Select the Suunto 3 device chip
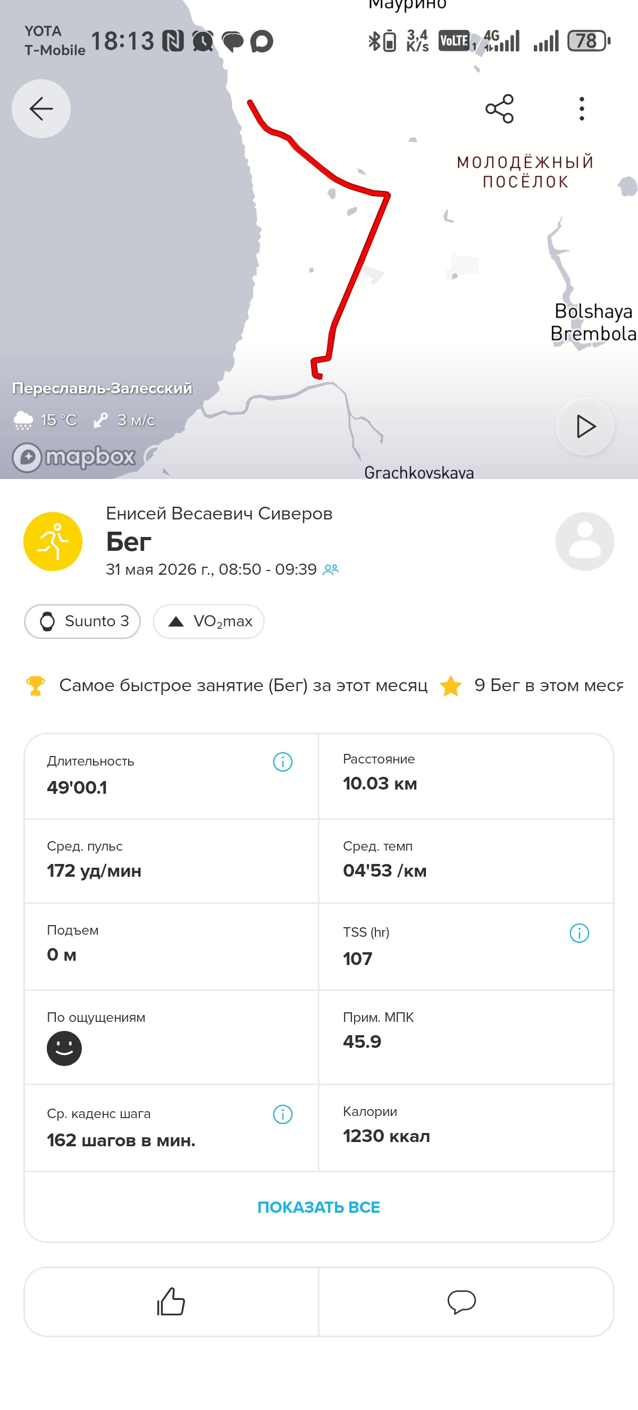Screen dimensions: 638x1410 82,621
